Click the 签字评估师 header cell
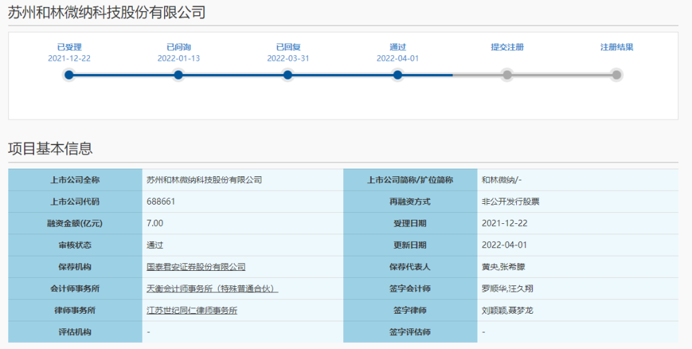This screenshot has width=692, height=349. 410,332
